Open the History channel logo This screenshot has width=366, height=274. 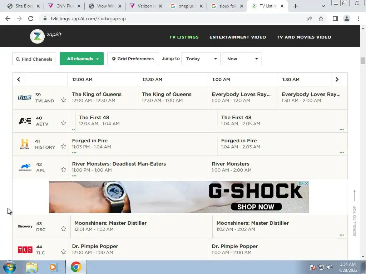(25, 144)
